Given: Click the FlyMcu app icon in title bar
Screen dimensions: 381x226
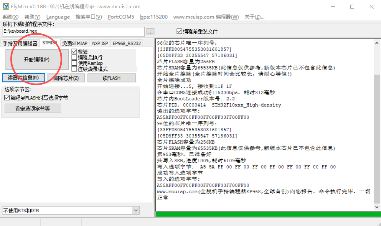Looking at the screenshot, I should point(6,6).
